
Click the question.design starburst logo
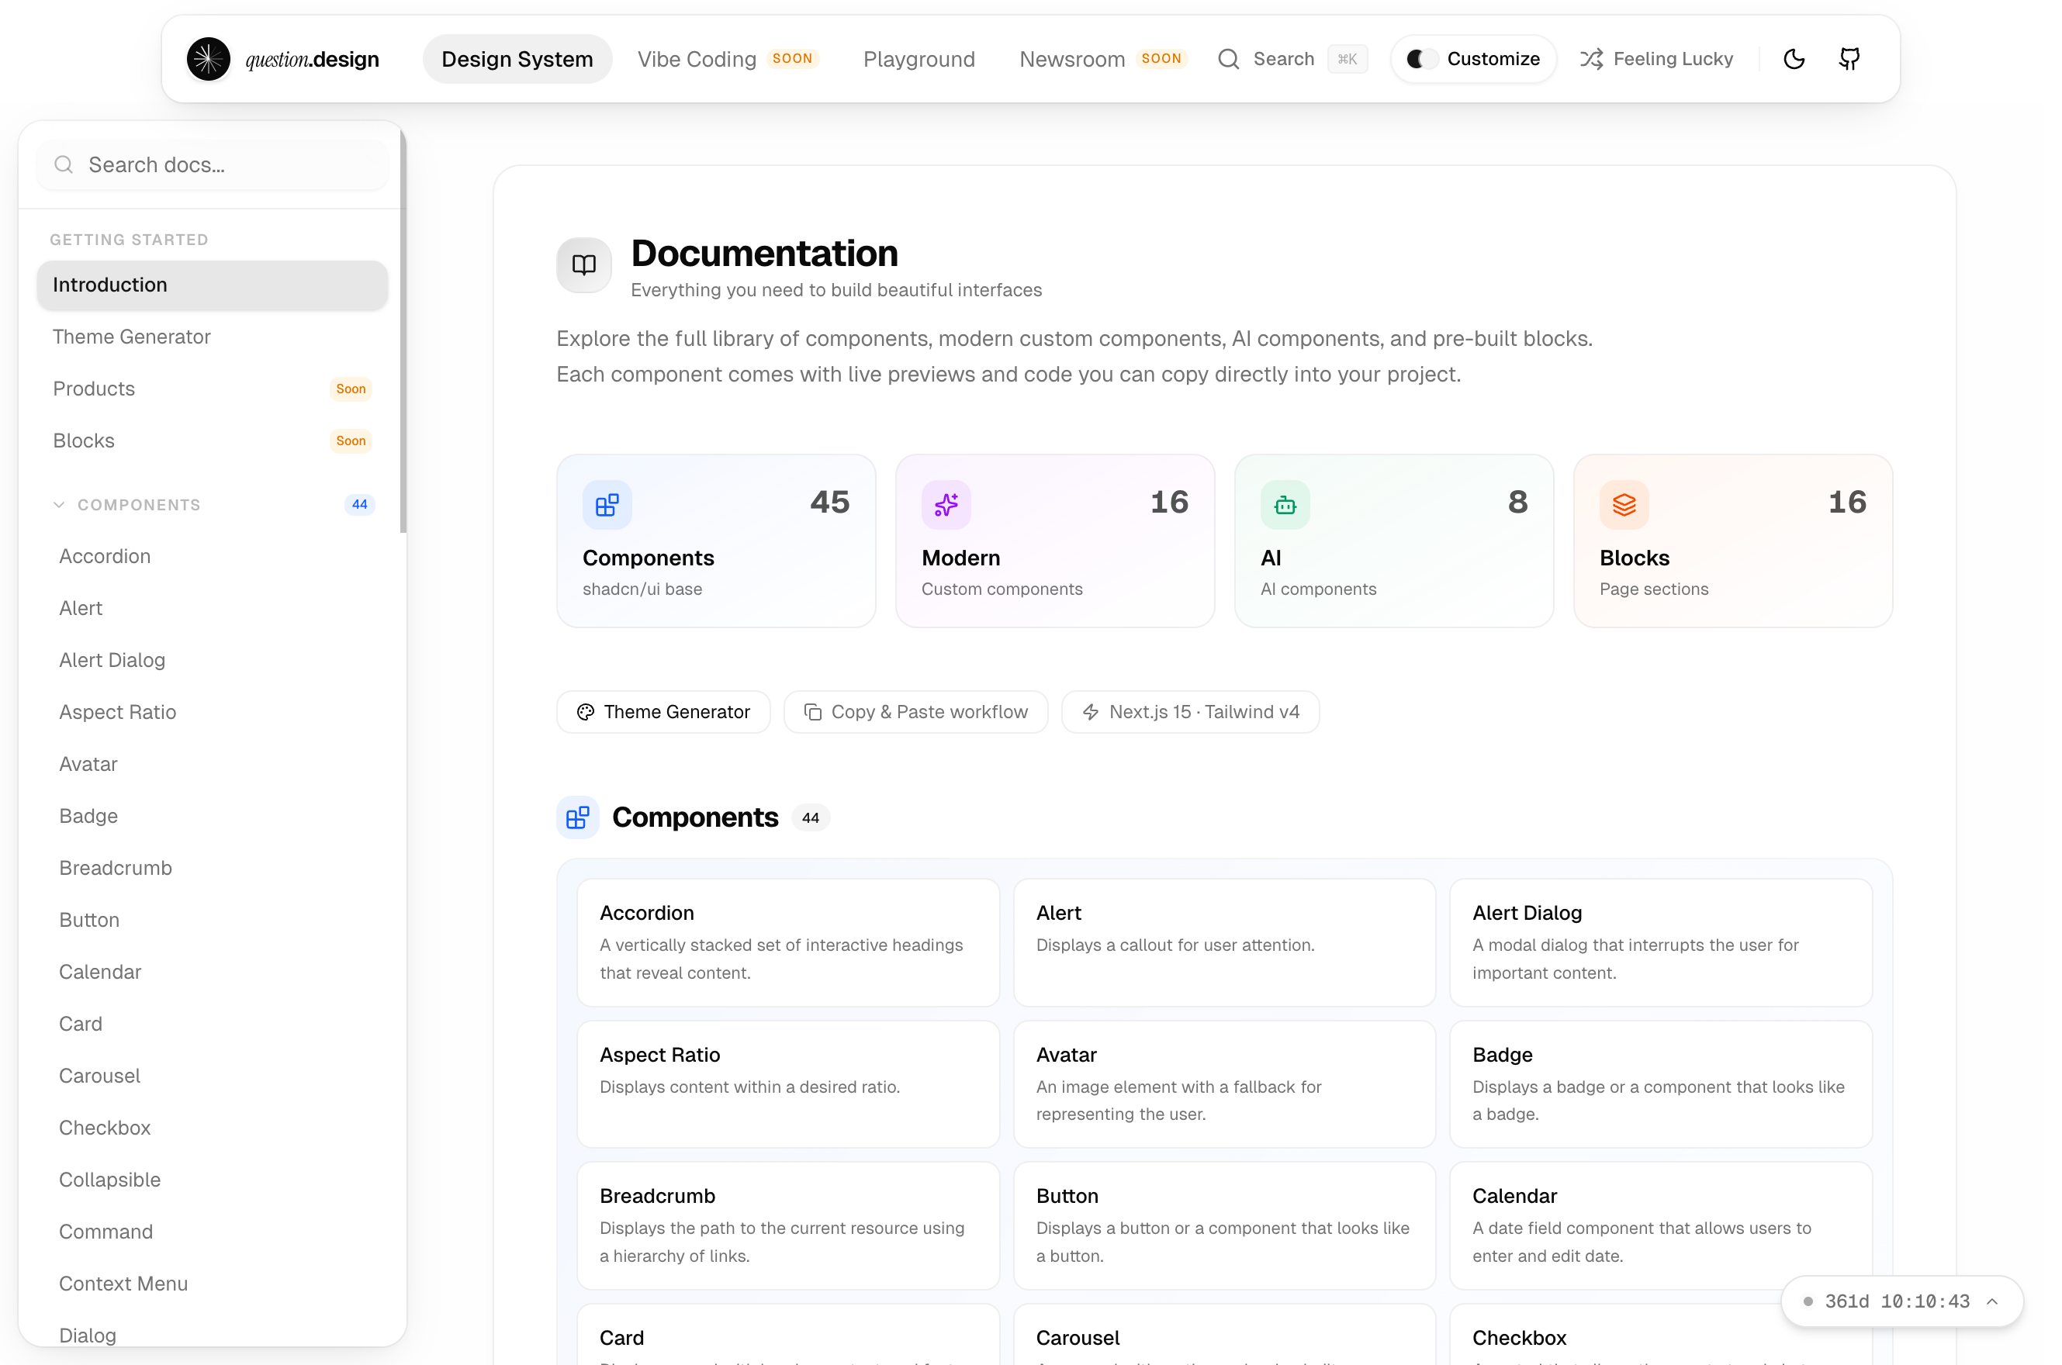coord(208,59)
